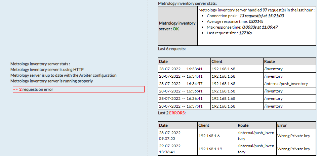Select 'Wrong Private key' for the 192.168.1.19 error
Screen dimensions: 317x156
[x=293, y=149]
